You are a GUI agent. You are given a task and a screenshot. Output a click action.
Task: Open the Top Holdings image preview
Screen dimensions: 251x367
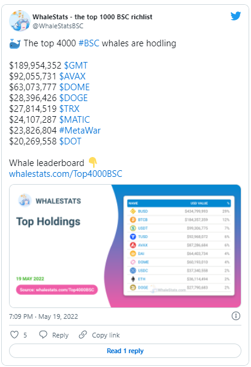pyautogui.click(x=125, y=246)
